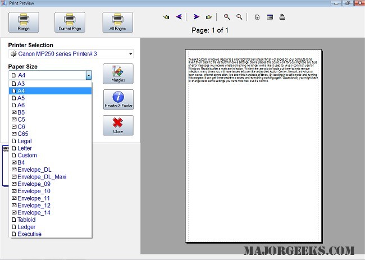Go to previous page arrow
The image size is (365, 260).
[x=179, y=17]
